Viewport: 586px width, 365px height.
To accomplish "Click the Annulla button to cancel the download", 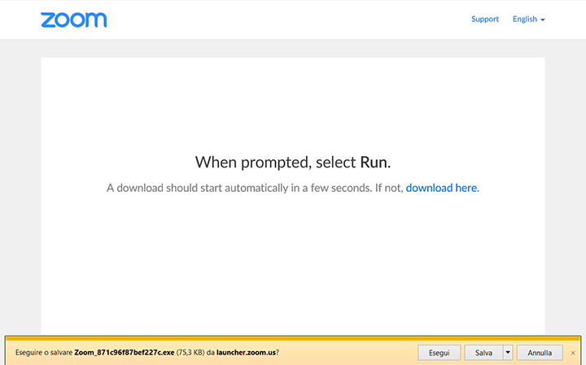I will (540, 353).
